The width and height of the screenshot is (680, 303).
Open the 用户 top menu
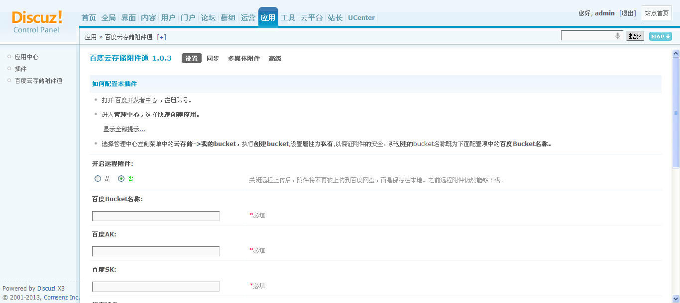point(168,18)
